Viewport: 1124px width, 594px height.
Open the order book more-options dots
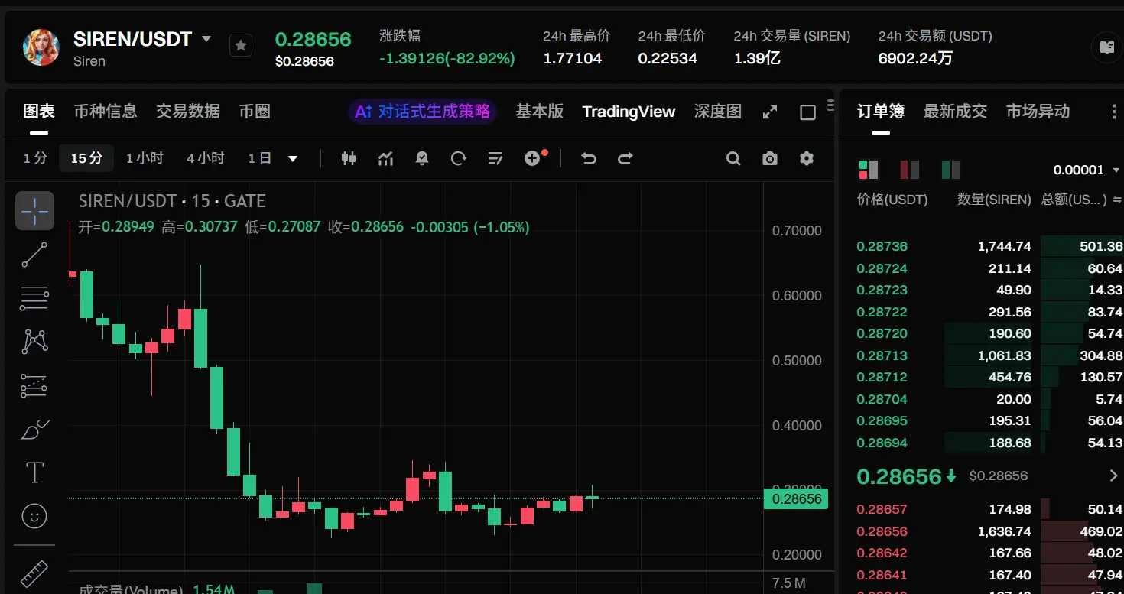click(1113, 112)
